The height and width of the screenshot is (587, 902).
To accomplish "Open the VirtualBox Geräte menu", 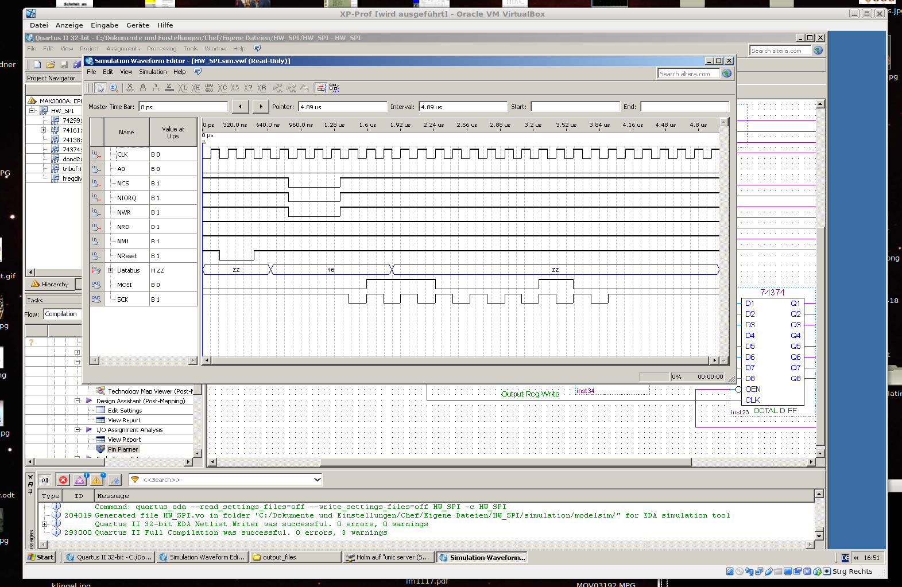I will coord(138,25).
